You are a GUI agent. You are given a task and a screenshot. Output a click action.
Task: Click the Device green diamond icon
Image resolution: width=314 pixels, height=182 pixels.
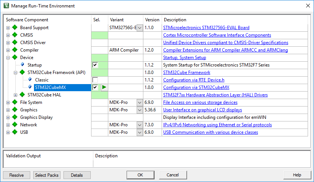coord(15,57)
